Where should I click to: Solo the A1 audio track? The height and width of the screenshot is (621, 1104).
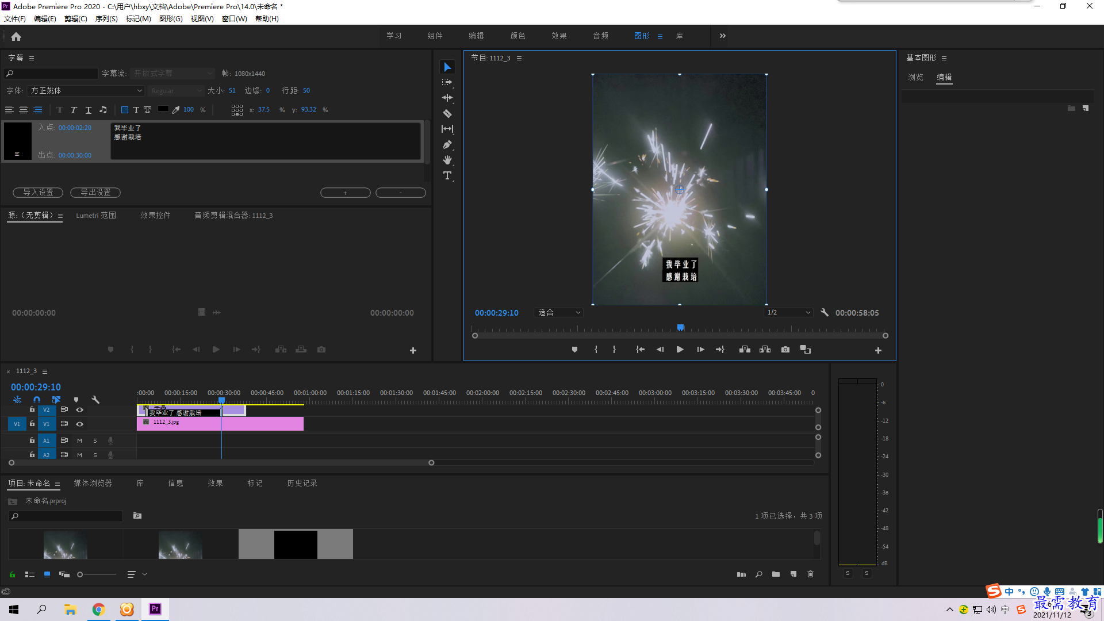pos(95,440)
